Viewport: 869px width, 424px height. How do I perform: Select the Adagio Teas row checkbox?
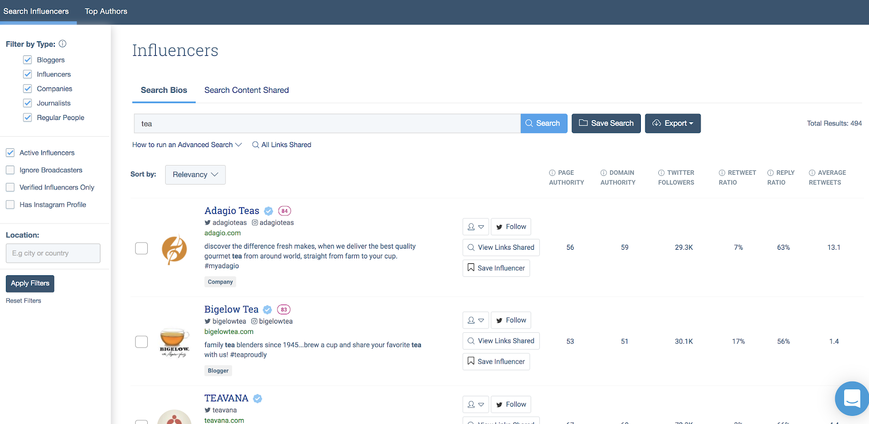(x=141, y=248)
